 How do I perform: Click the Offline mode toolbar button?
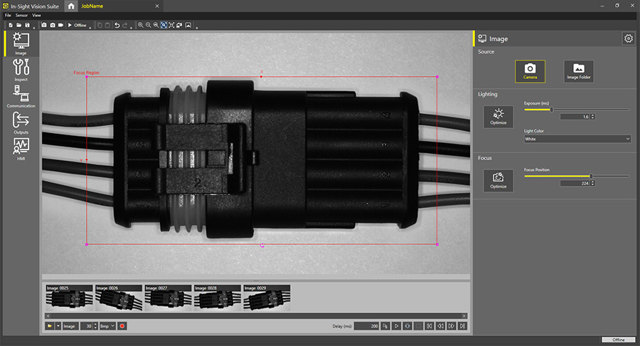click(x=77, y=25)
